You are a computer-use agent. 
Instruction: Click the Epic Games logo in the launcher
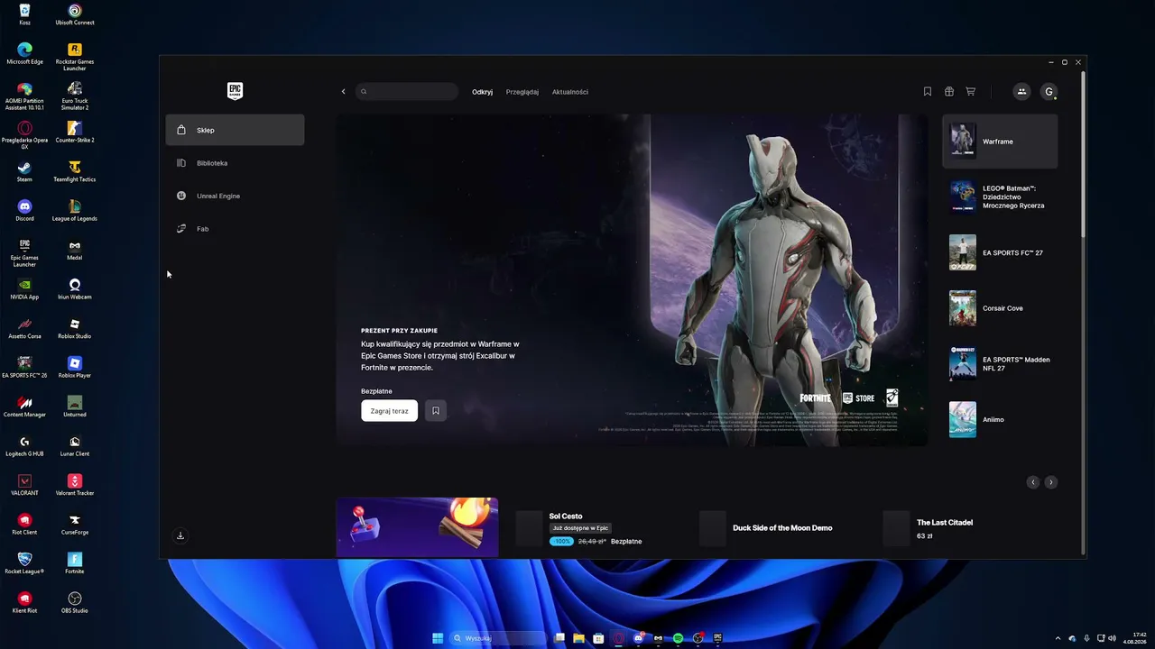coord(235,90)
